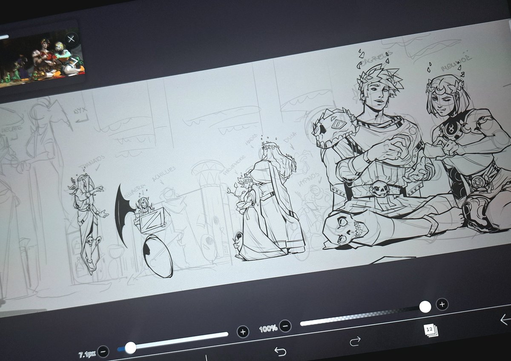Click the brush thickness slider handle
Image resolution: width=511 pixels, height=361 pixels.
pyautogui.click(x=130, y=348)
